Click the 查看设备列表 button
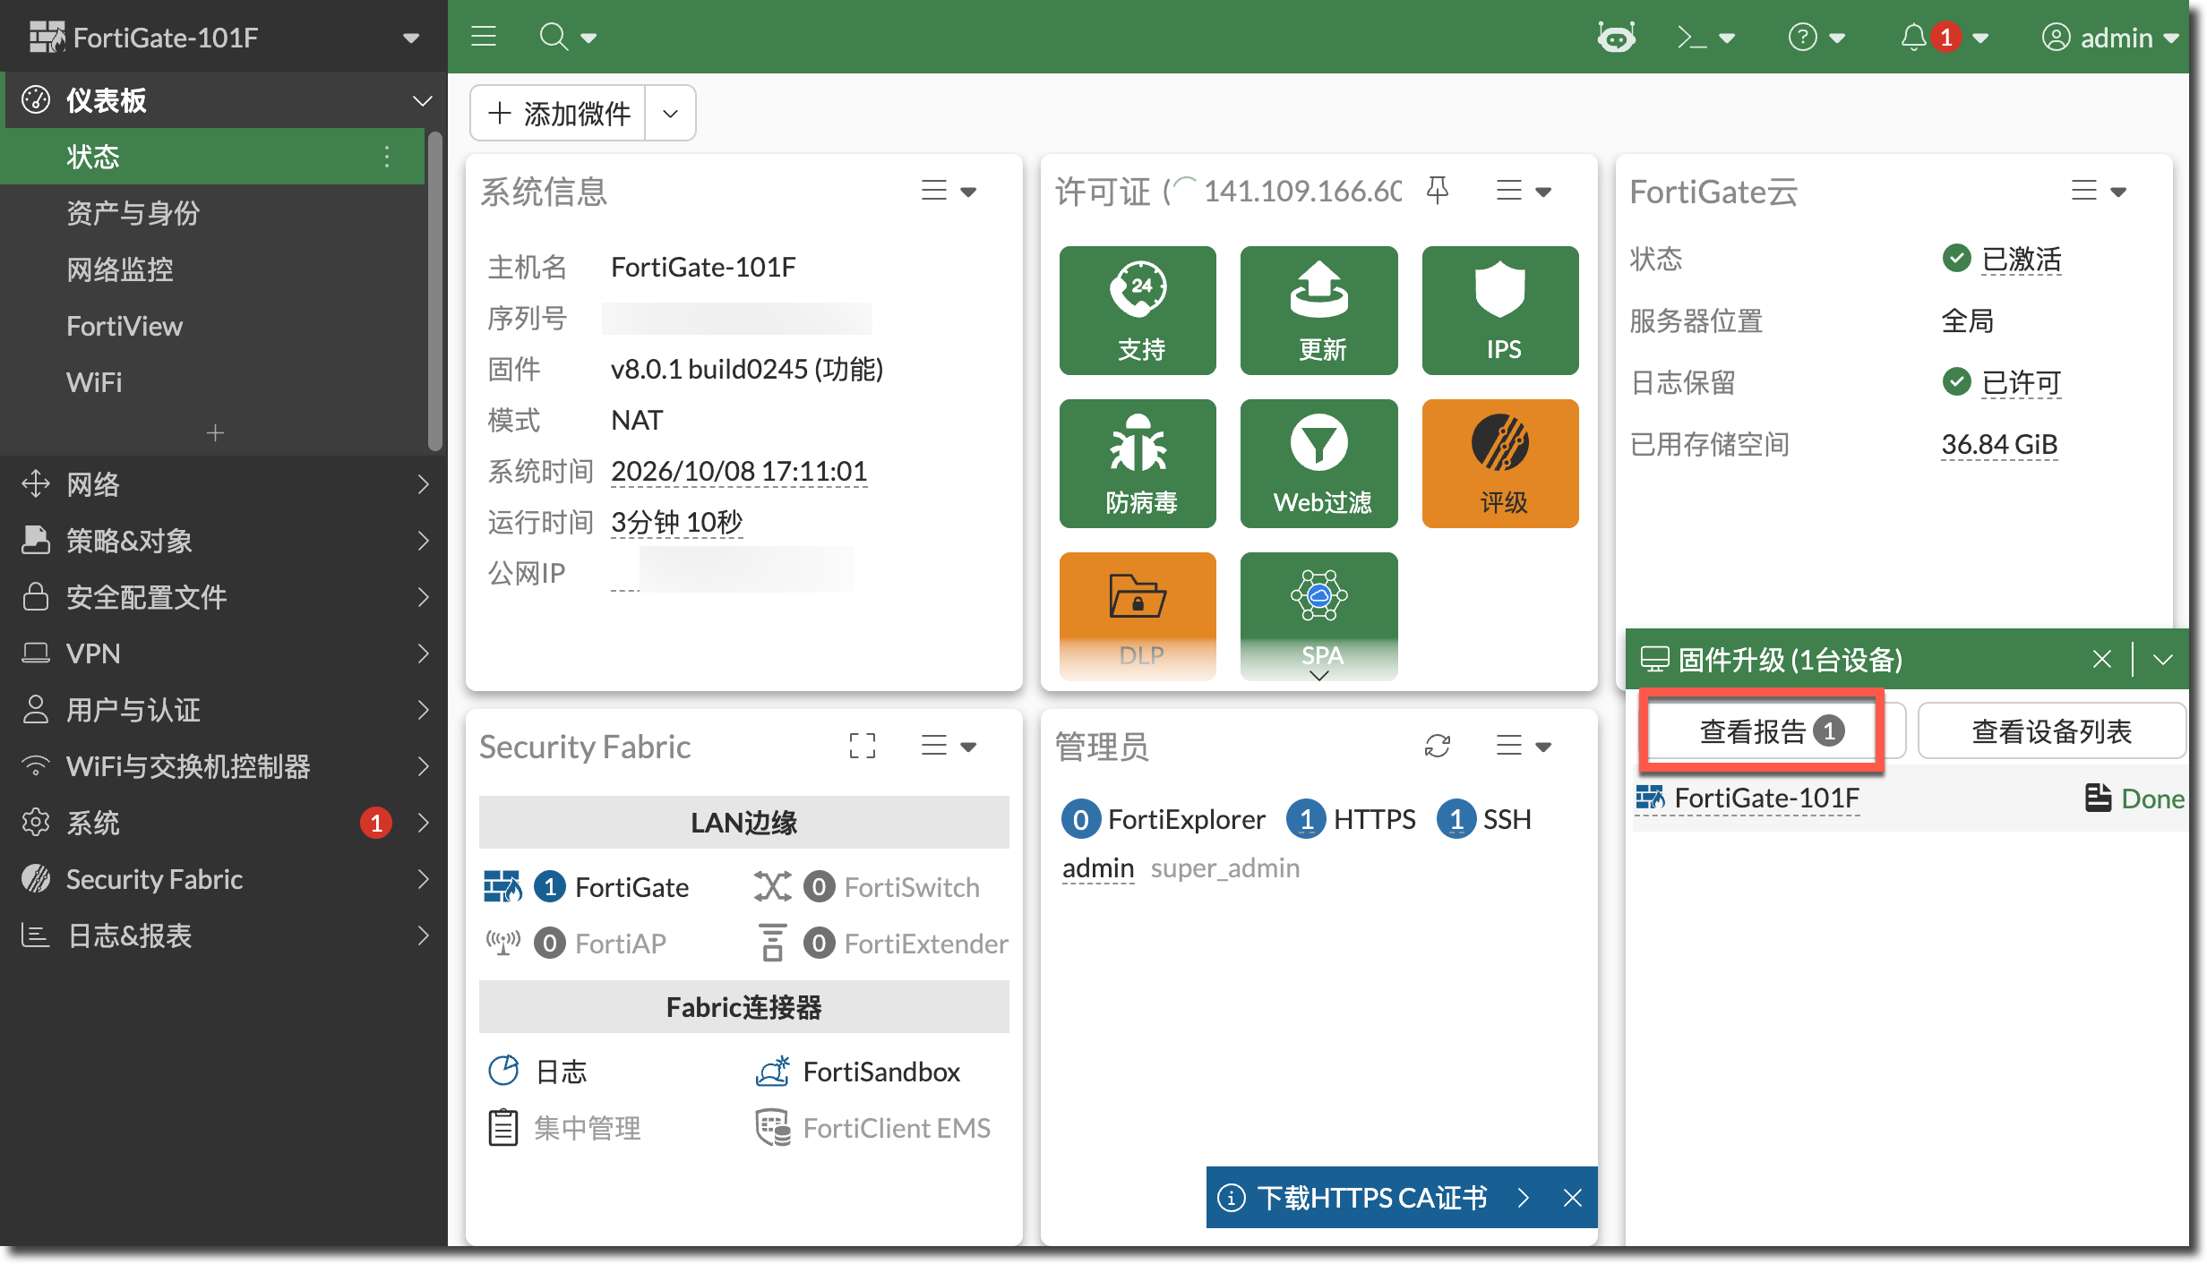 [x=2051, y=731]
